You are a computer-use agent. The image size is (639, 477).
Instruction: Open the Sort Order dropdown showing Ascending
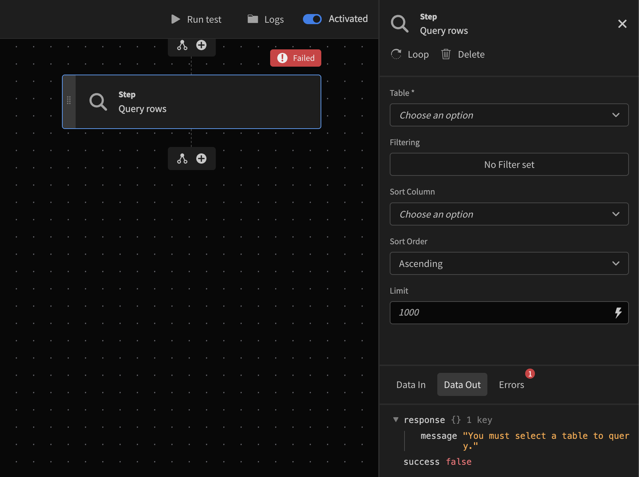[x=509, y=263]
